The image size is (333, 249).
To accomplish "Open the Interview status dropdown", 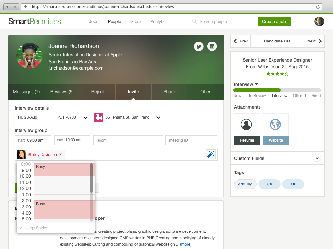I will click(246, 84).
